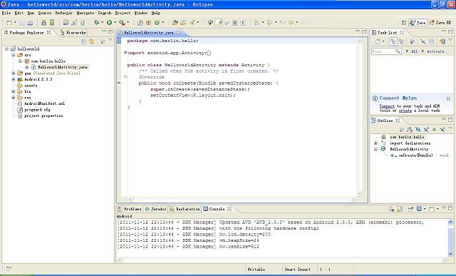Click the New Java Package icon
This screenshot has width=456, height=276.
(x=148, y=22)
